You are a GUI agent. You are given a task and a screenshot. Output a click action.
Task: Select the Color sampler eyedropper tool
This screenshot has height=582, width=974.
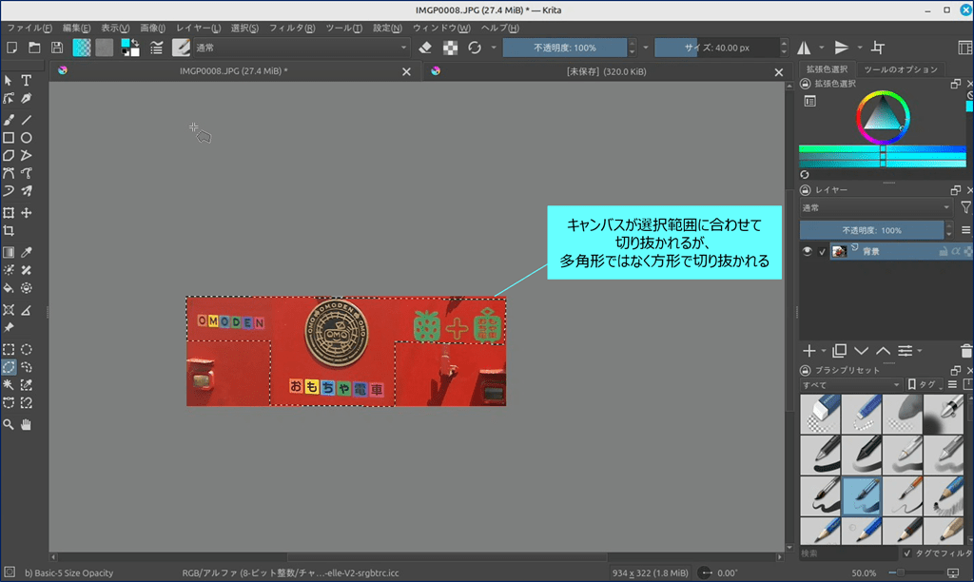coord(27,252)
